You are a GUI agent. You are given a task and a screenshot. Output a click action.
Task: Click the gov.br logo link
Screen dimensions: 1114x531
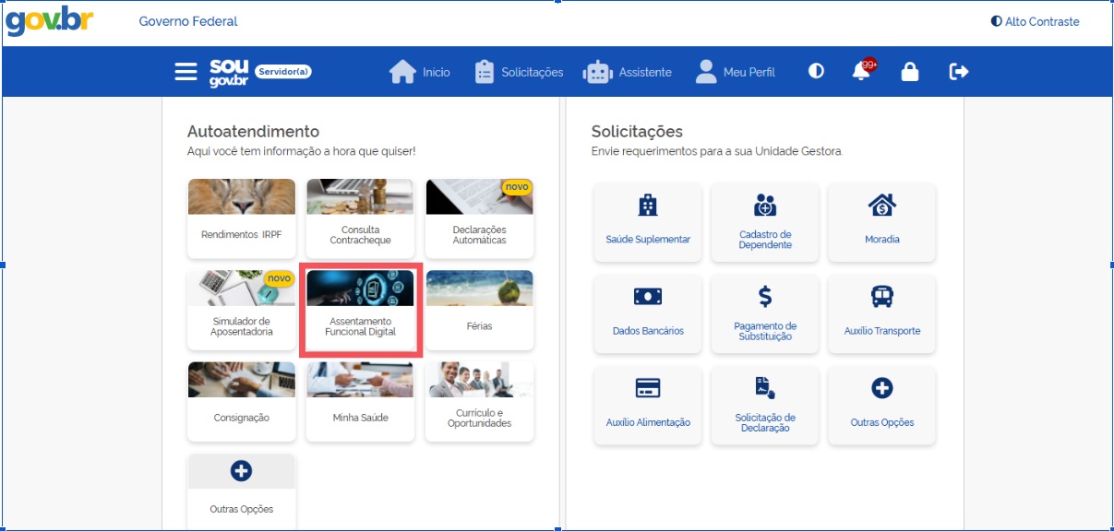coord(50,21)
